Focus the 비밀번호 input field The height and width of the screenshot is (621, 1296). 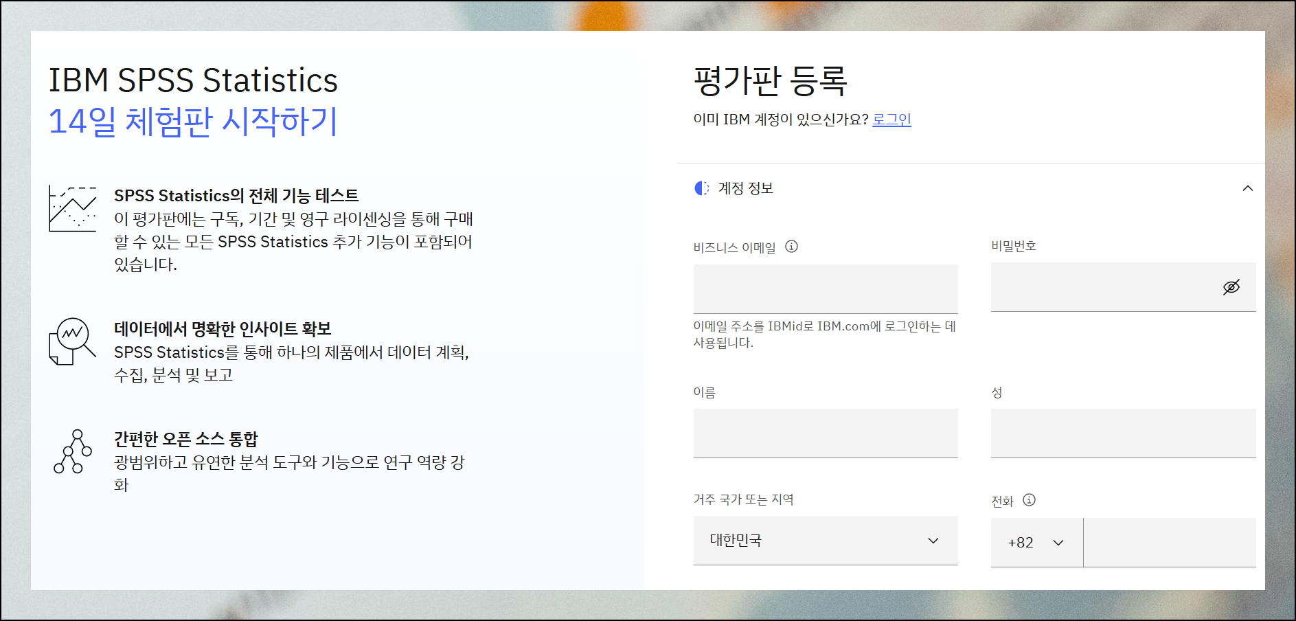pyautogui.click(x=1123, y=287)
